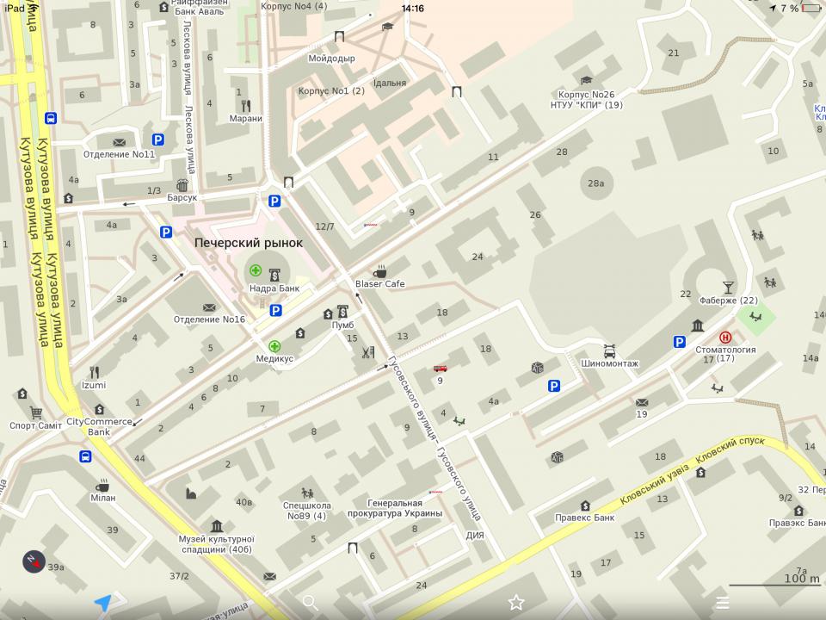Select the Барсук beer pub icon
Image resolution: width=826 pixels, height=620 pixels.
(x=182, y=185)
